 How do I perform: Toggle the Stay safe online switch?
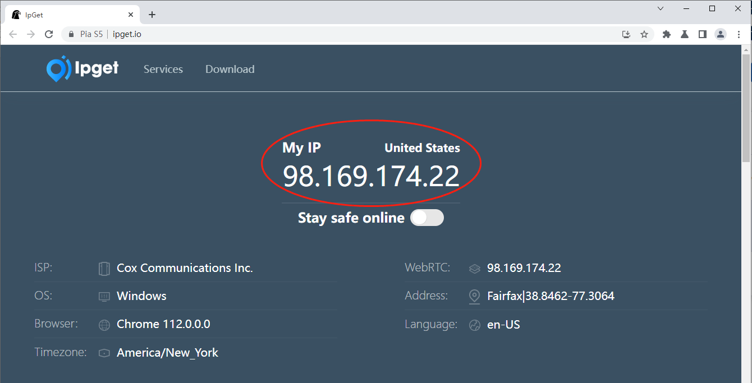(427, 218)
